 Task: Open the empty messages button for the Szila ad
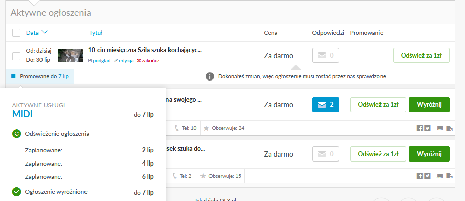click(325, 55)
